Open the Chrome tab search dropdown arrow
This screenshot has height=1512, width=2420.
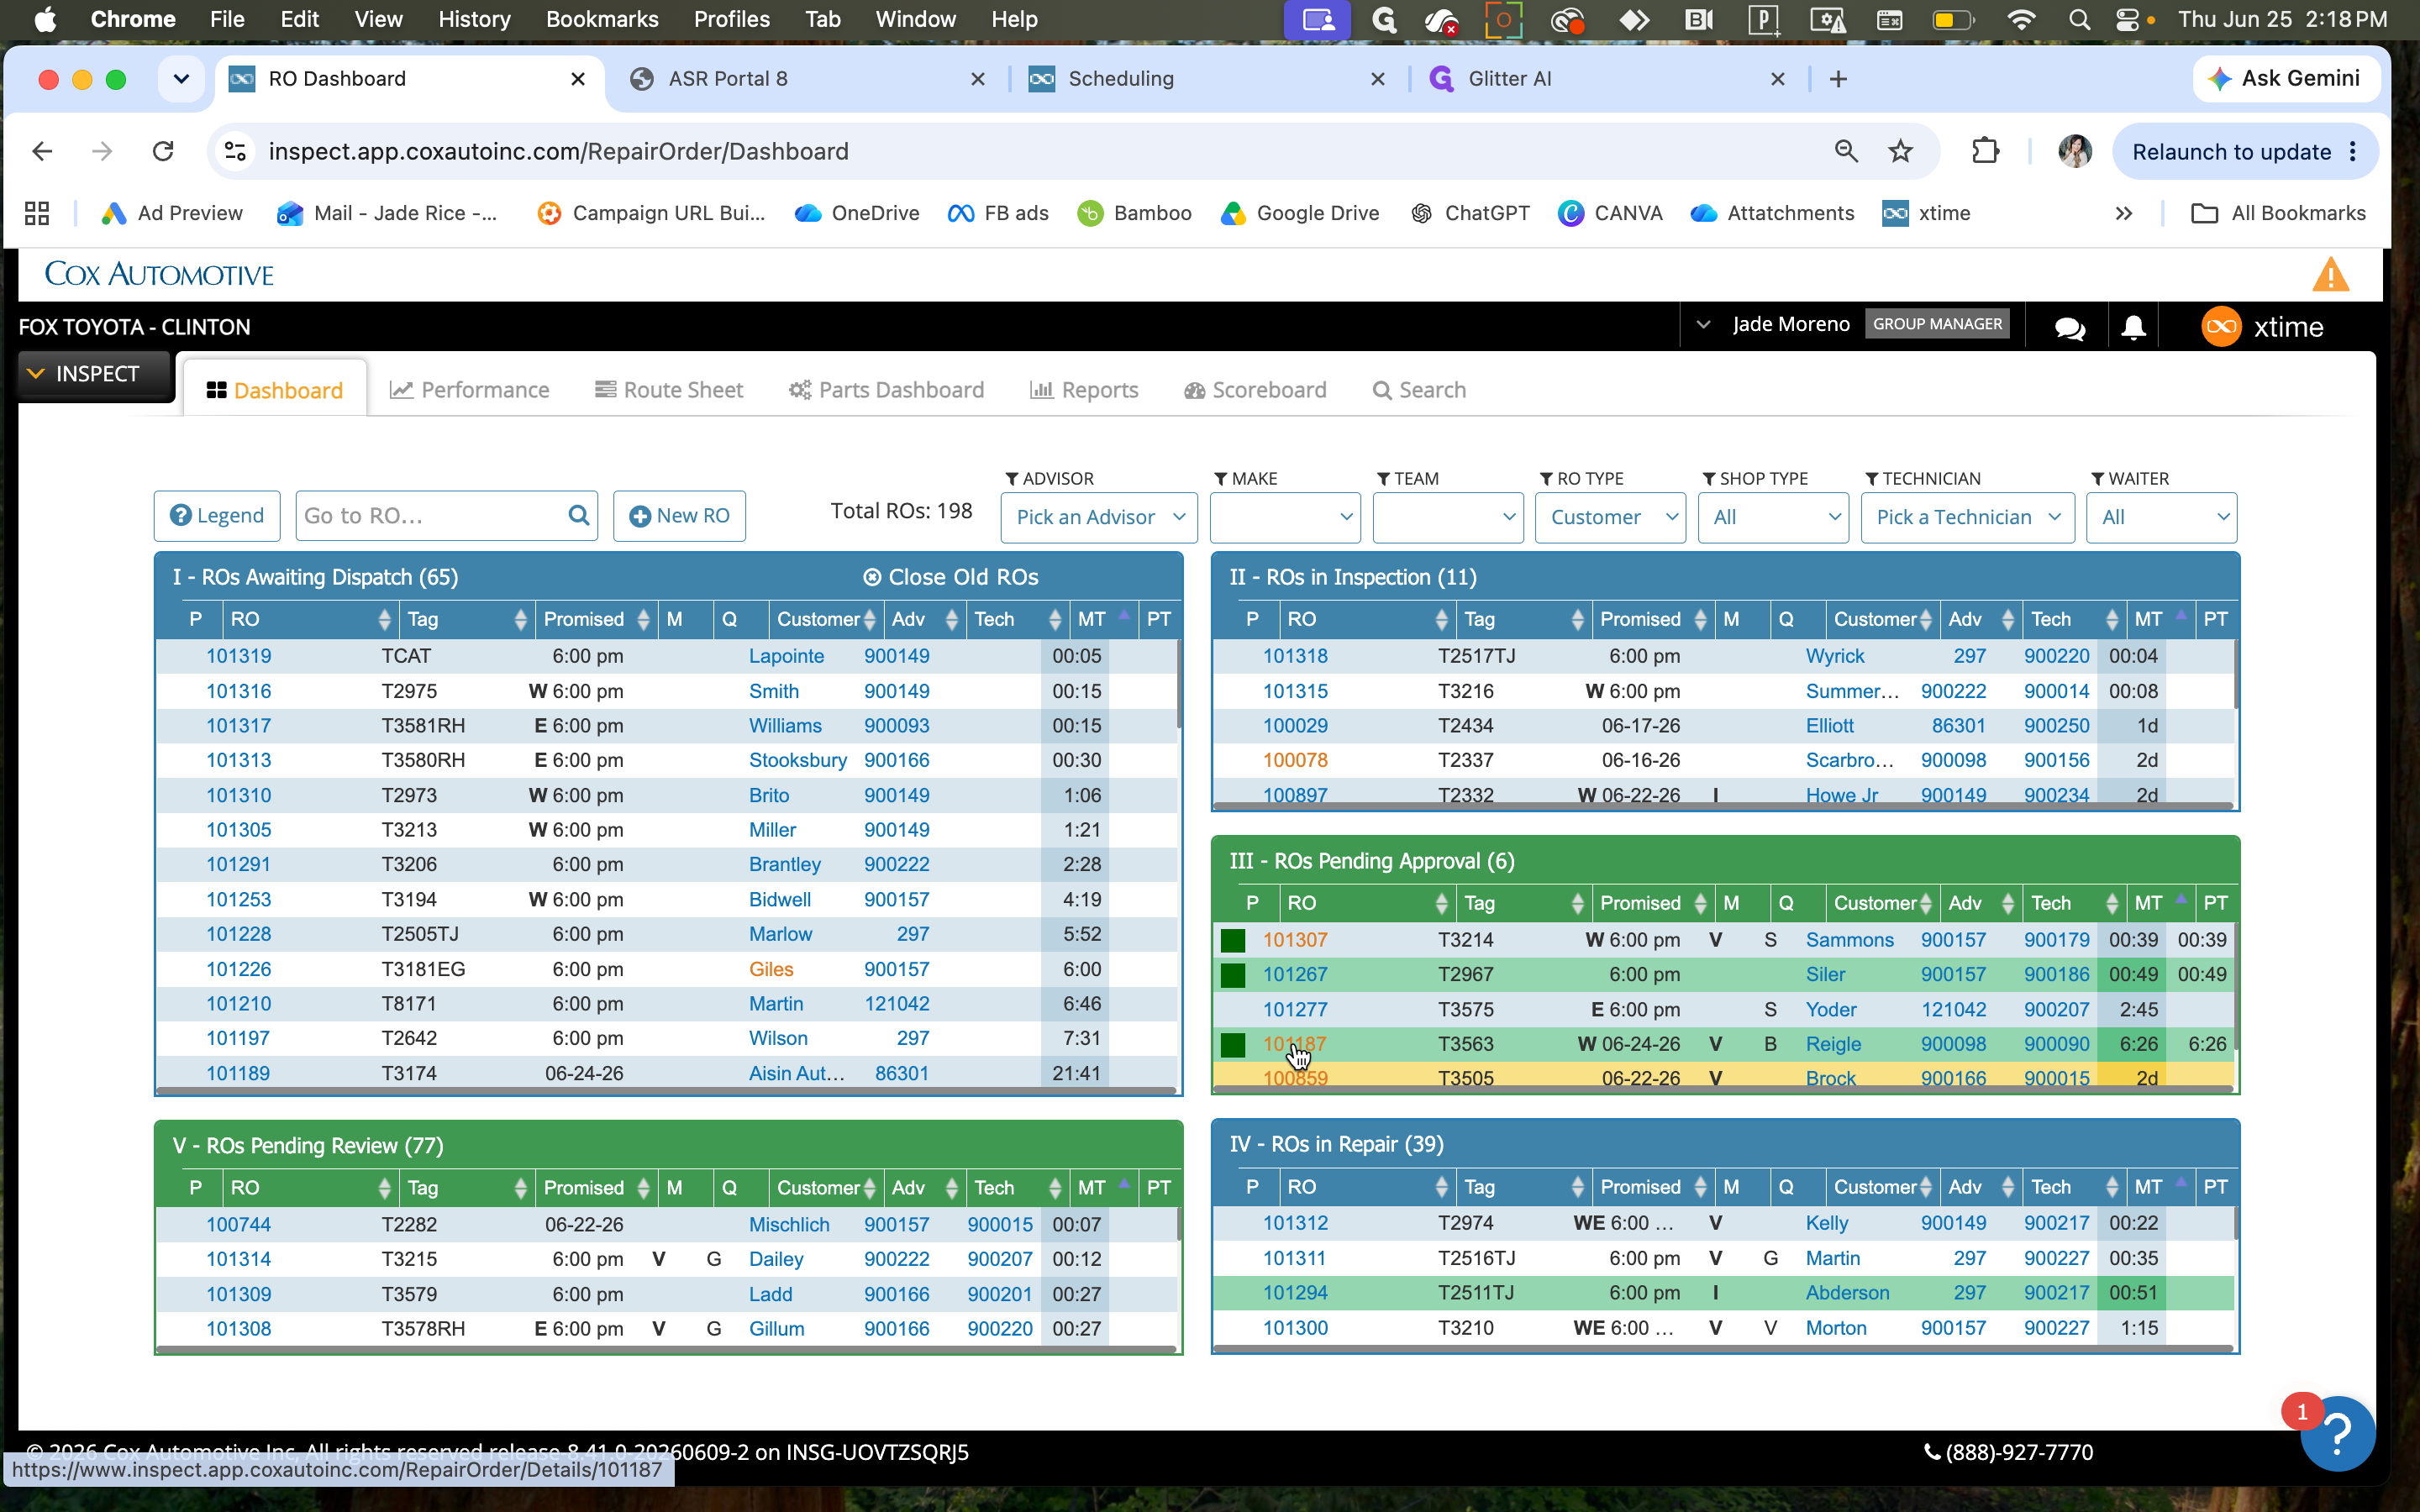point(181,79)
